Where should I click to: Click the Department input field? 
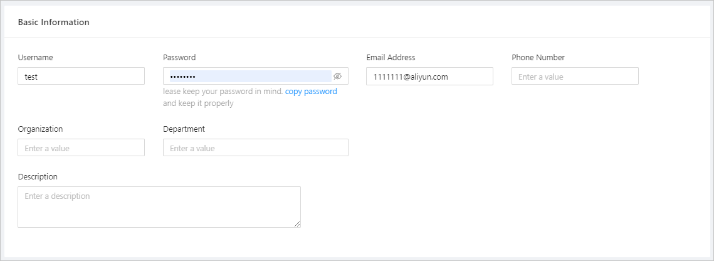coord(255,148)
